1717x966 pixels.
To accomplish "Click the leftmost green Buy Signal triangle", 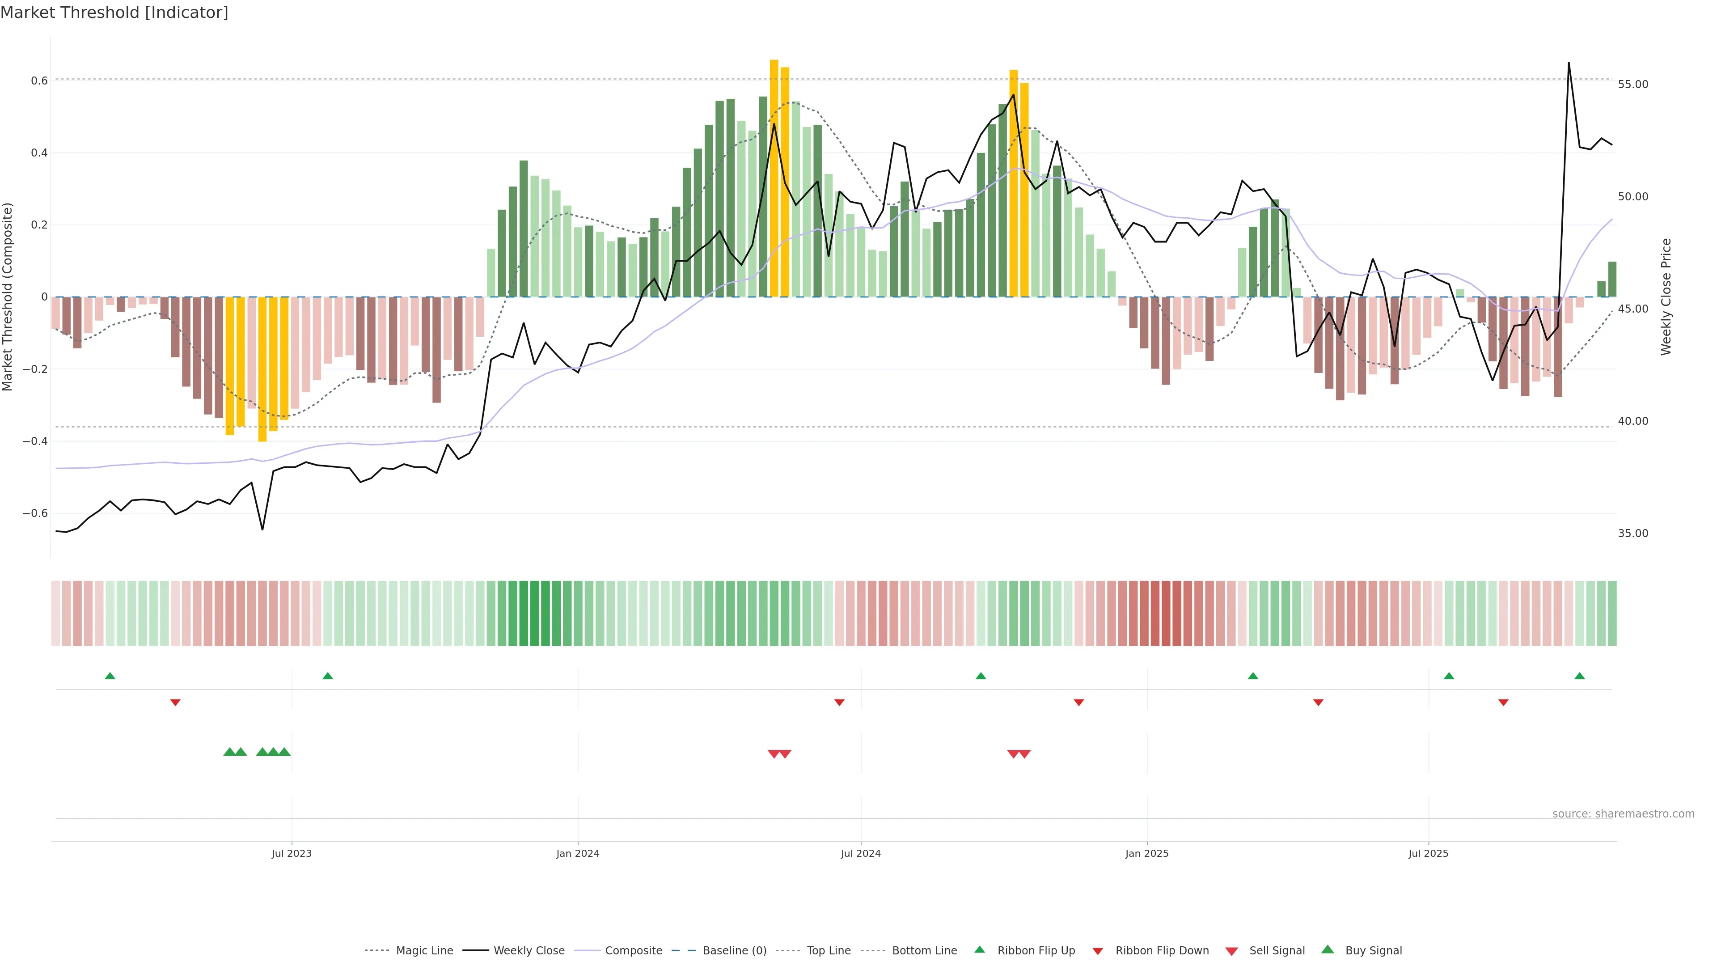I will pos(229,752).
